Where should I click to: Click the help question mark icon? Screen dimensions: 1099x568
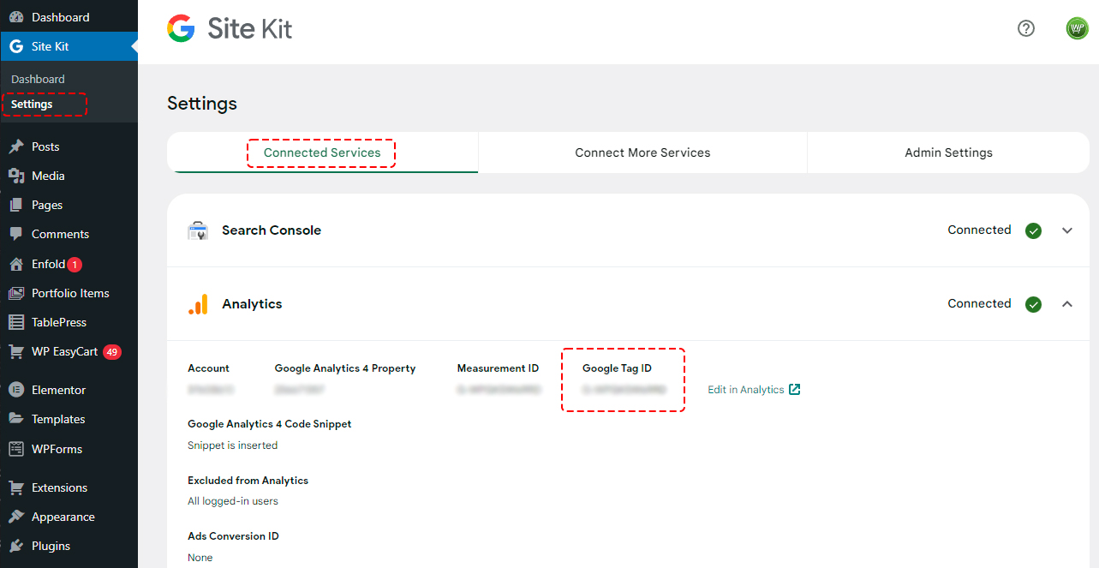[1025, 28]
